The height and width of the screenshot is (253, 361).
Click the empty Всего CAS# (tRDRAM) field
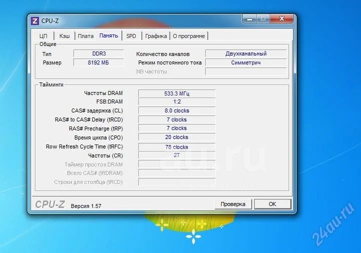point(177,173)
